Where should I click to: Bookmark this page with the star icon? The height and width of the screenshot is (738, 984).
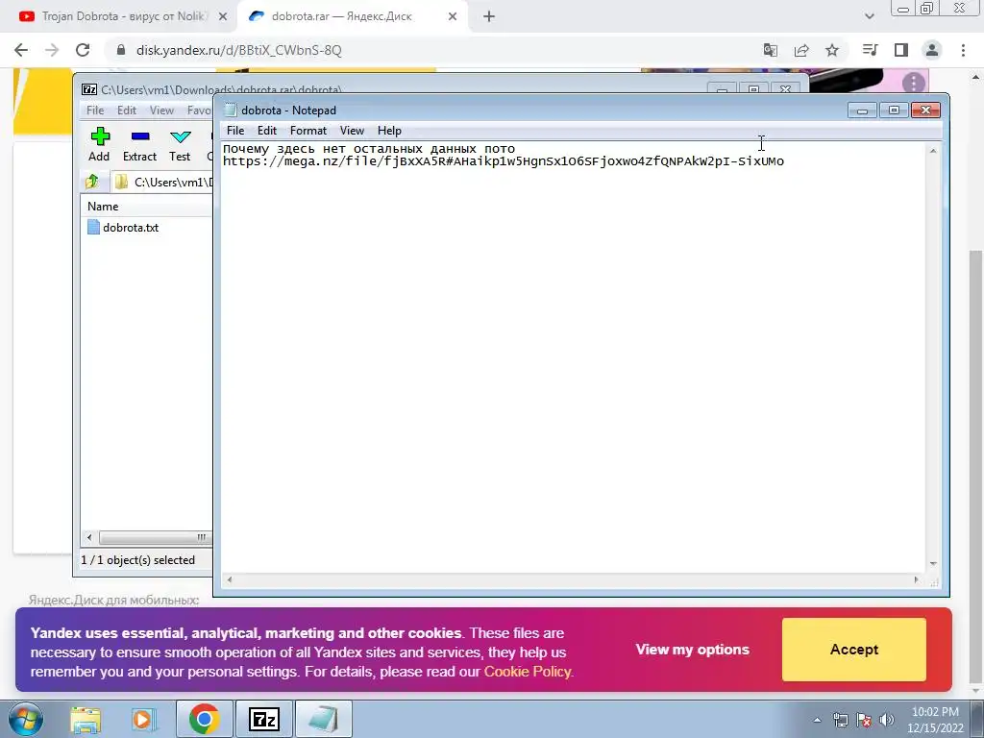832,50
